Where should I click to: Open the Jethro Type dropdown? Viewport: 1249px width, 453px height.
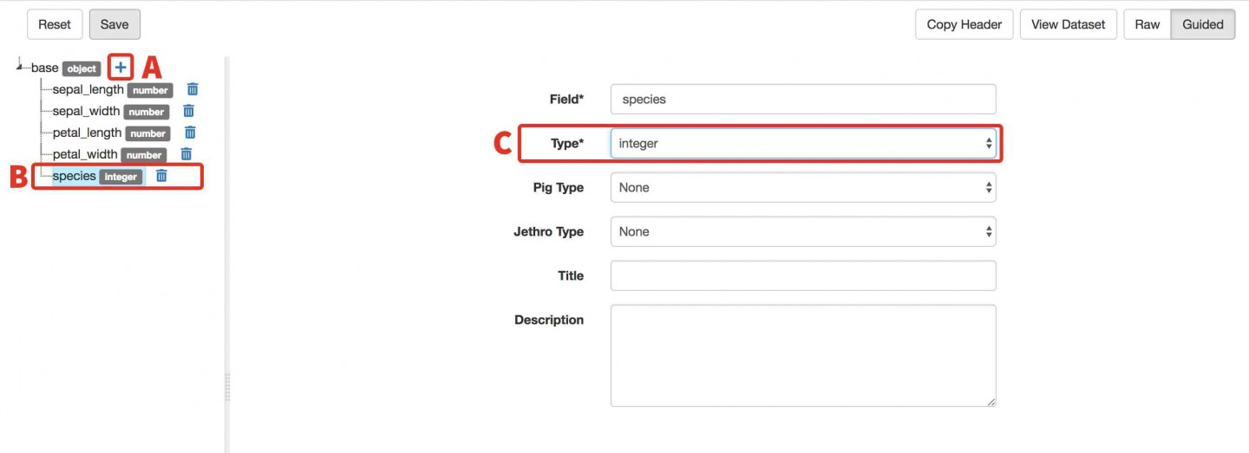coord(803,232)
